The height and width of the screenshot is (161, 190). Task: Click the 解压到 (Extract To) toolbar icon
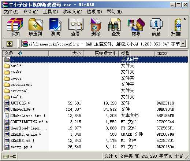pyautogui.click(x=36, y=27)
